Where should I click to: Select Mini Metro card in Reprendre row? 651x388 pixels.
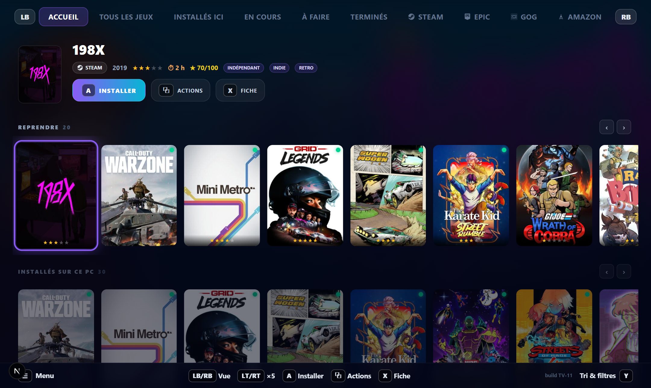[x=222, y=196]
